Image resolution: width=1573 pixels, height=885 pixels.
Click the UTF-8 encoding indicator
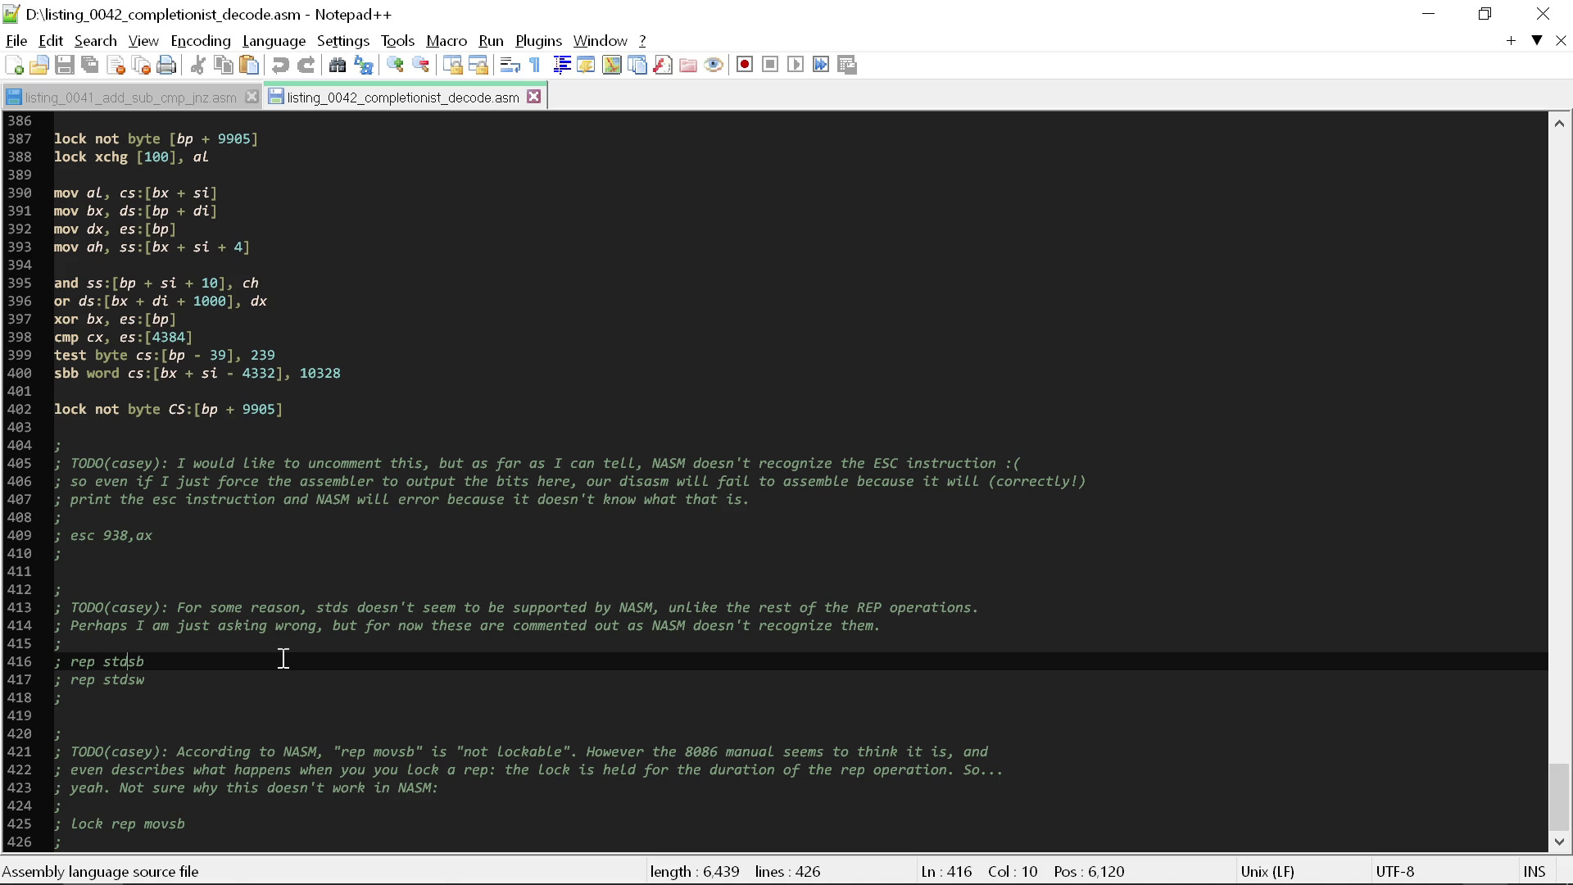click(x=1395, y=871)
